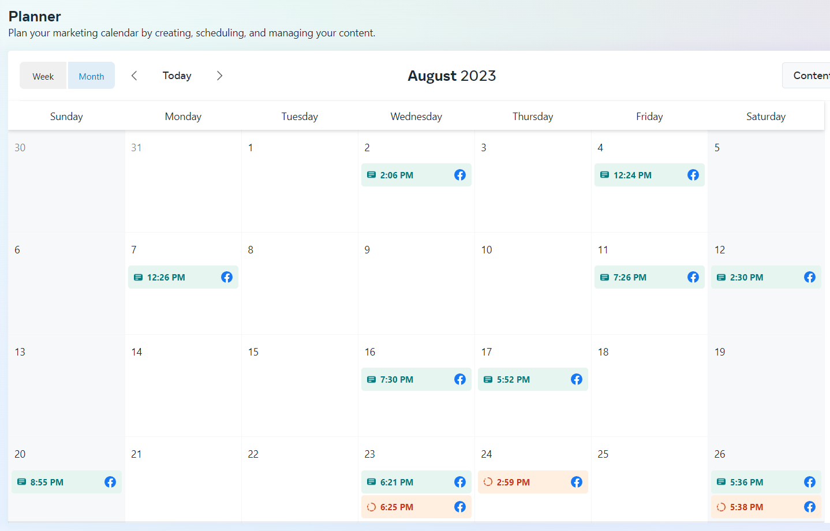The height and width of the screenshot is (531, 830).
Task: Open the 7:26 PM post on August 11
Action: (649, 277)
